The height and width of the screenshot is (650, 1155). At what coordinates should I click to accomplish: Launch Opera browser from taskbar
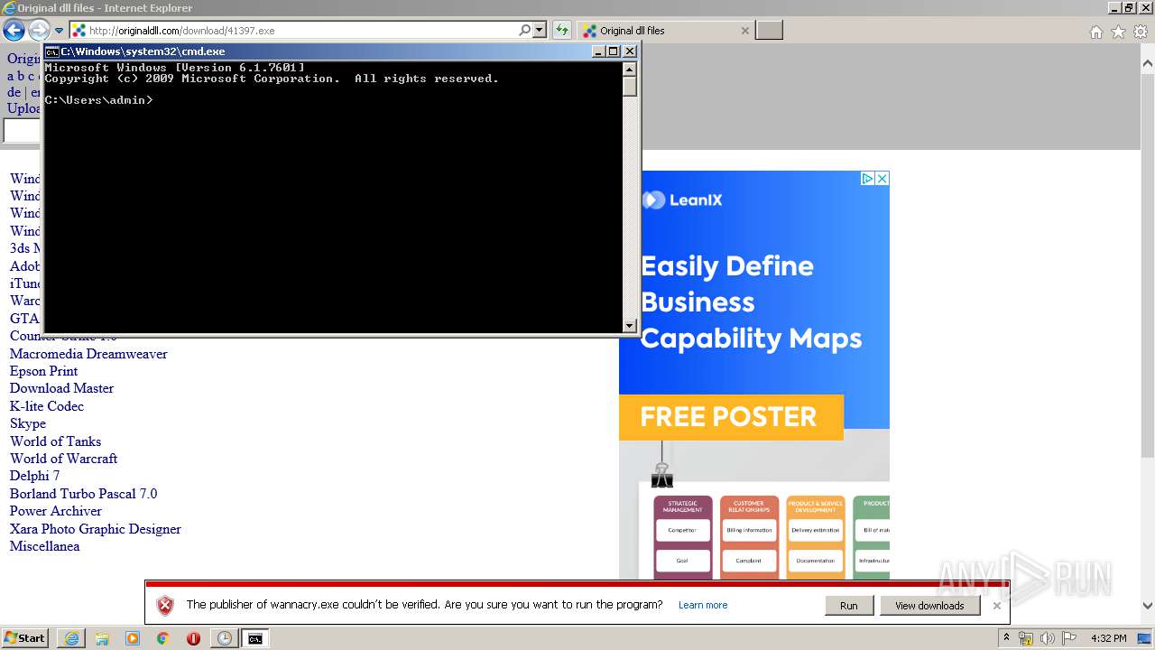(x=193, y=638)
